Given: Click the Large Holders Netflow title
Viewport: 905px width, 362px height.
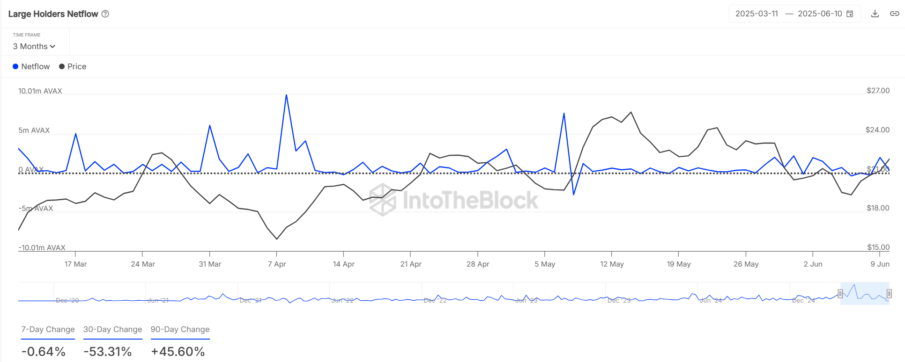Looking at the screenshot, I should pyautogui.click(x=53, y=14).
